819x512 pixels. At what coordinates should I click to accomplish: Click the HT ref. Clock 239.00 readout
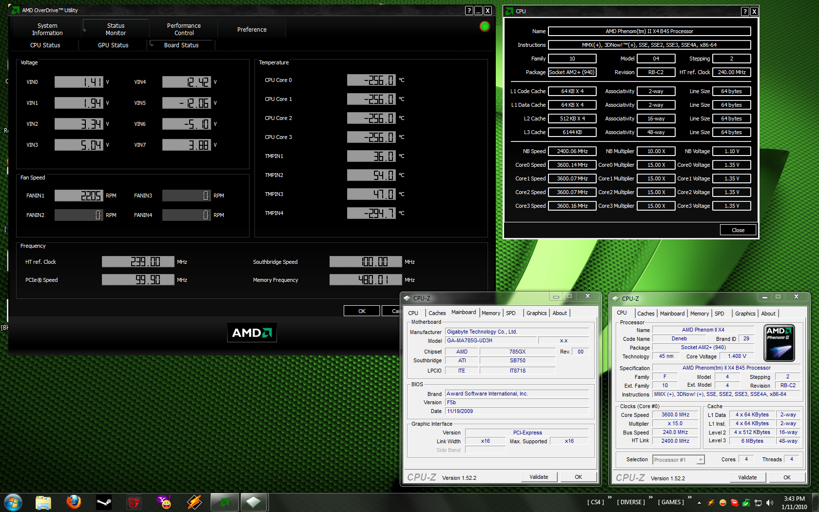(138, 262)
